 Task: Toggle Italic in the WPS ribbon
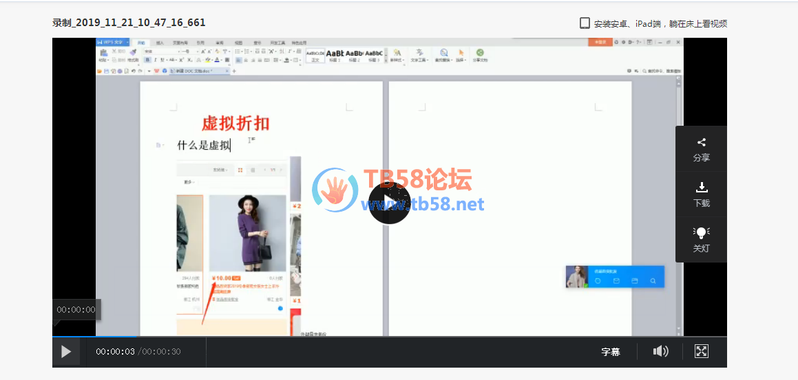(x=155, y=60)
